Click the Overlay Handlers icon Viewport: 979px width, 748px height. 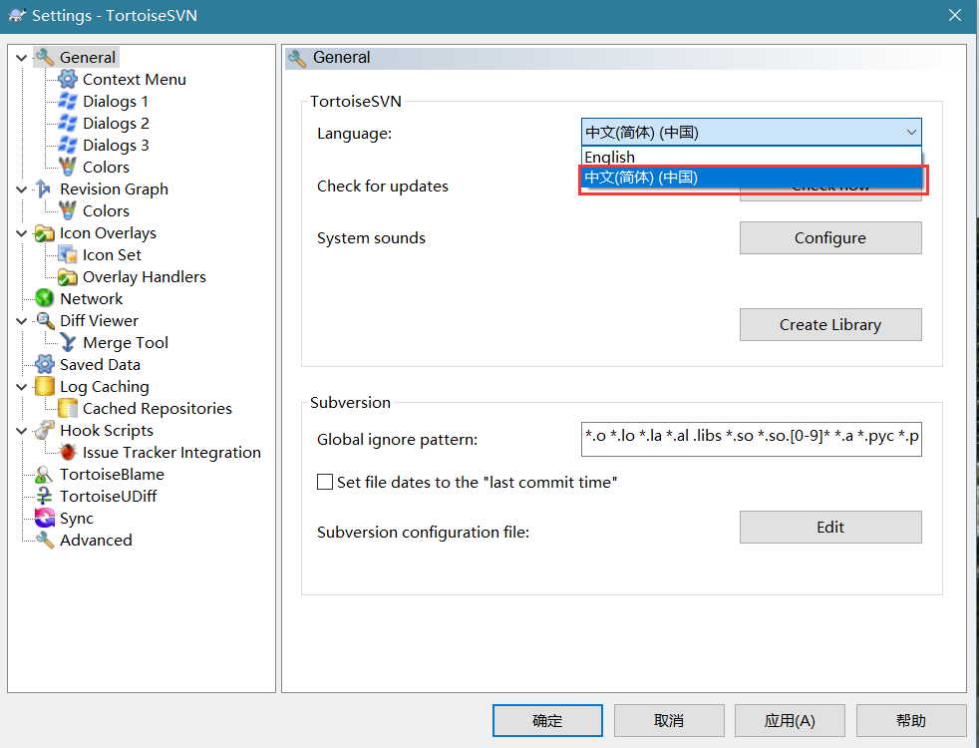pyautogui.click(x=68, y=276)
